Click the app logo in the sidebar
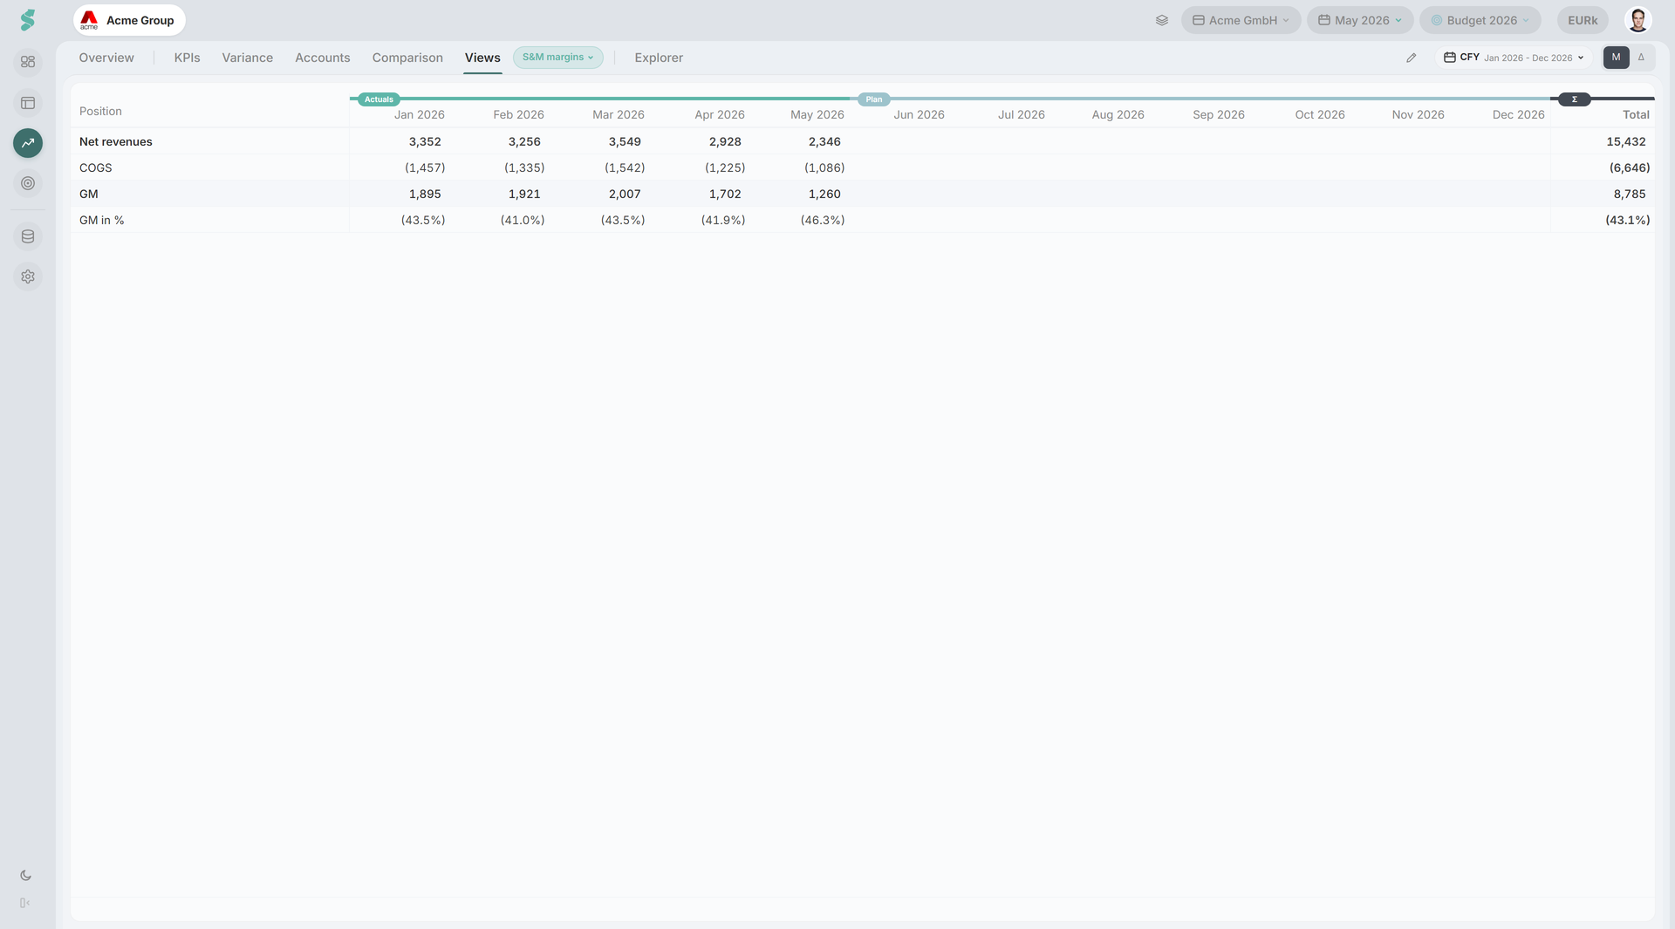1675x929 pixels. pos(28,20)
